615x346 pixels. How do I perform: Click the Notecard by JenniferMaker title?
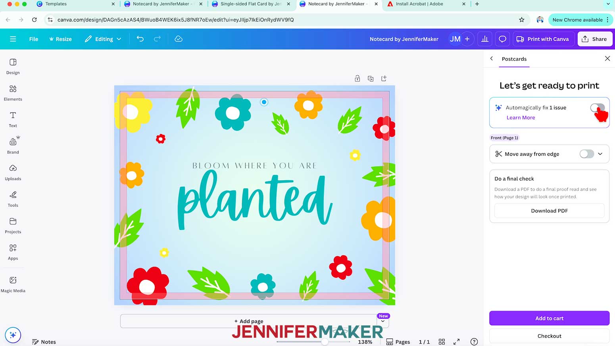click(x=404, y=39)
